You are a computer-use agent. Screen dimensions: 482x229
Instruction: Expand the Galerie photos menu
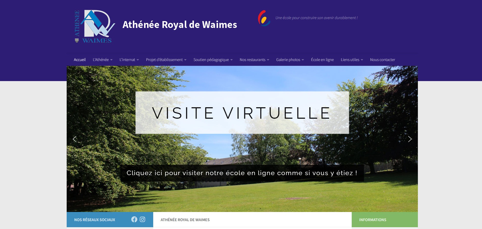tap(290, 60)
